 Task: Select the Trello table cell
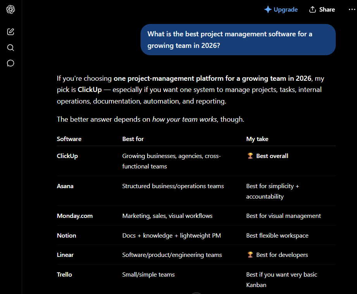click(x=64, y=274)
